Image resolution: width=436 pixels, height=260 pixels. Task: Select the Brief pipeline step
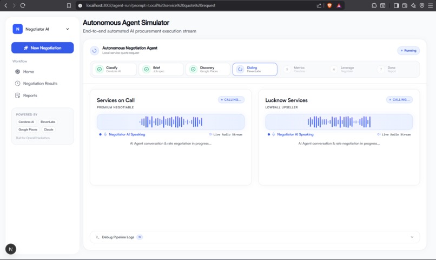coord(161,69)
